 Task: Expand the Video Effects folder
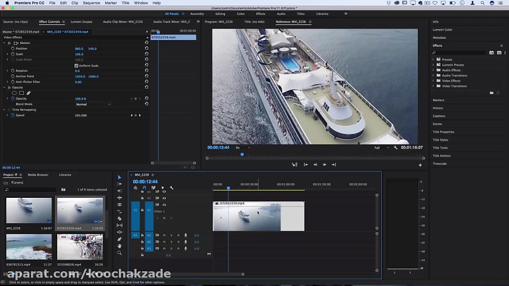[434, 81]
